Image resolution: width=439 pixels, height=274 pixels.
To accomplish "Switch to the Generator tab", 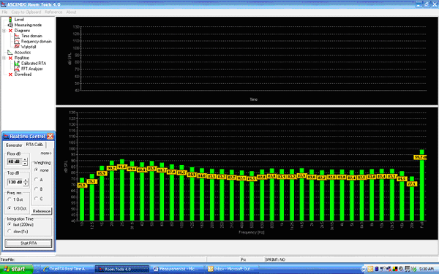I will pyautogui.click(x=14, y=145).
